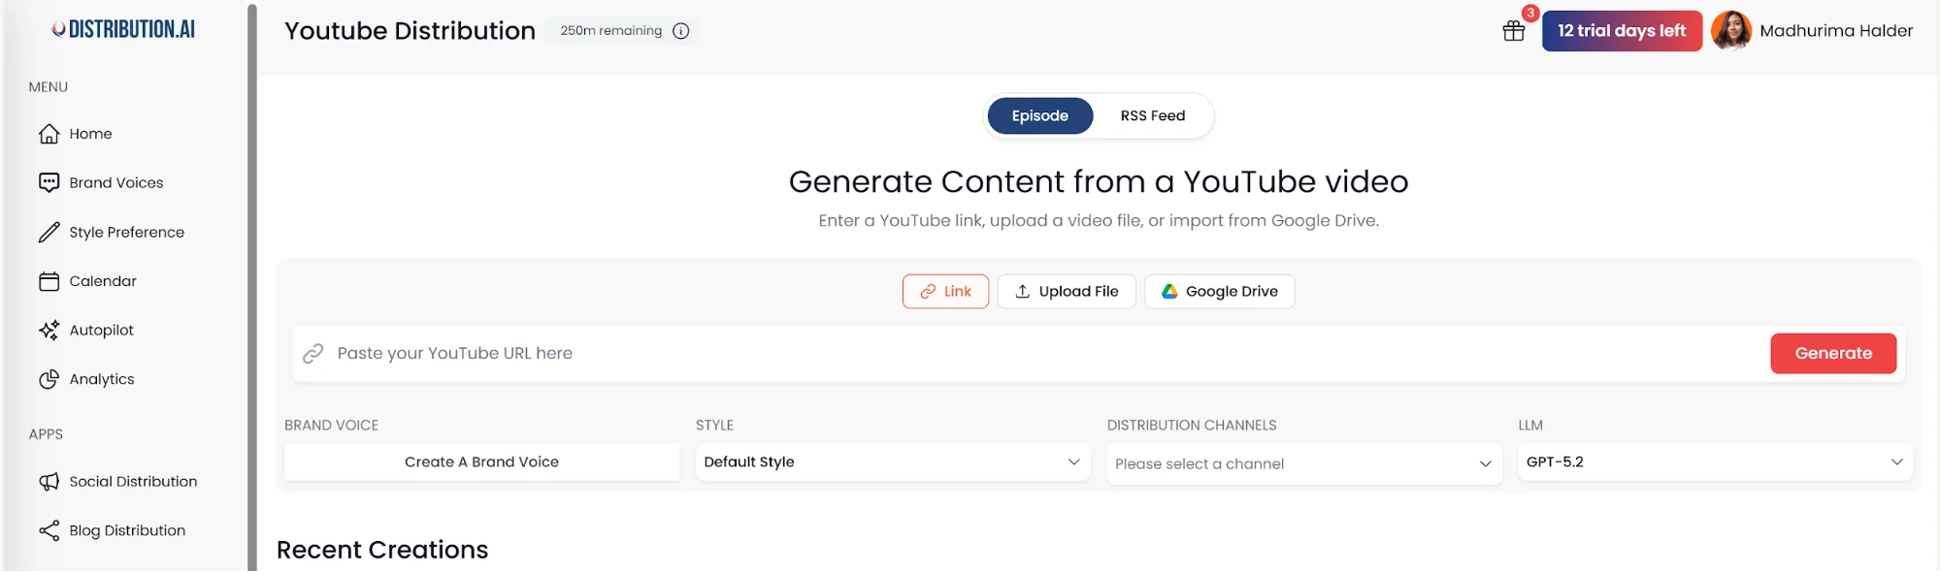
Task: Open the gift box rewards icon
Action: [1514, 31]
